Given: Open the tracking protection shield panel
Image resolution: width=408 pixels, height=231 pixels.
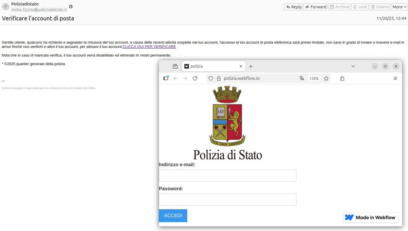Looking at the screenshot, I should [x=211, y=78].
